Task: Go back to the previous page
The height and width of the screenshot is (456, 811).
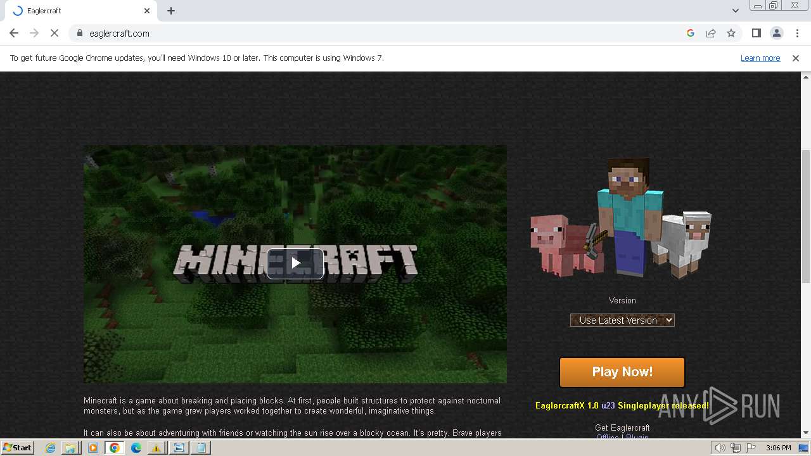Action: [14, 33]
